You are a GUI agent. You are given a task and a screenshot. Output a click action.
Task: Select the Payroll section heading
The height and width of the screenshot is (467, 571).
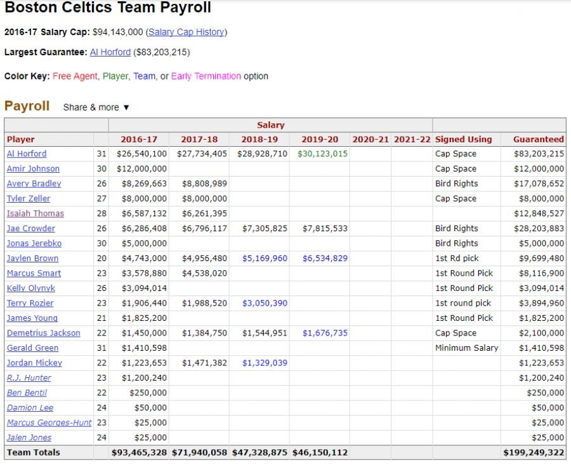(x=27, y=106)
